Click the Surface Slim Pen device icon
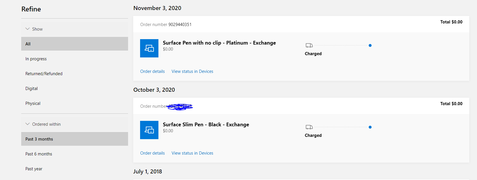 click(149, 130)
